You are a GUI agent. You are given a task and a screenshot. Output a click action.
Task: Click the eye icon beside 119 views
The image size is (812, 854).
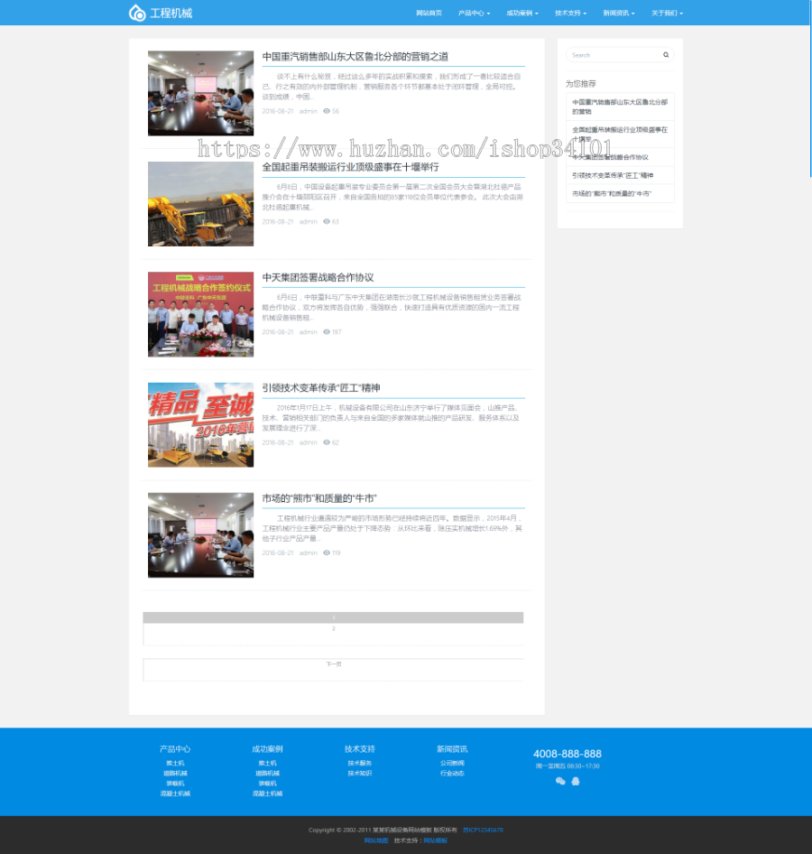[x=327, y=552]
